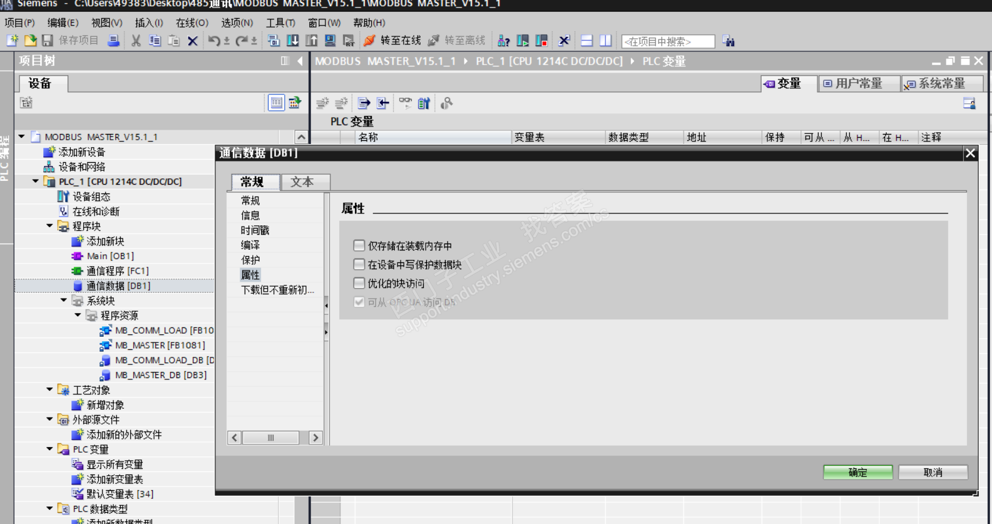The image size is (992, 524).
Task: Click the Upload from device icon
Action: [311, 41]
